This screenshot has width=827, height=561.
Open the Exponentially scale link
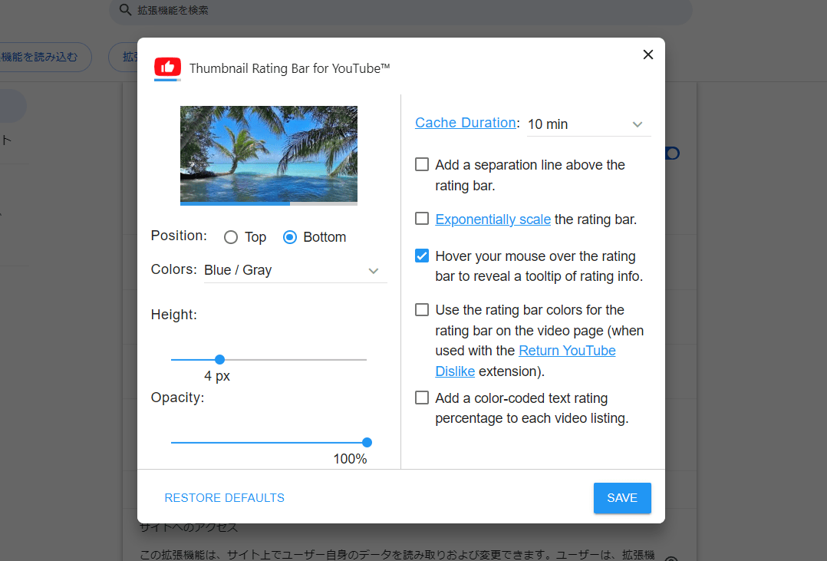(x=493, y=219)
